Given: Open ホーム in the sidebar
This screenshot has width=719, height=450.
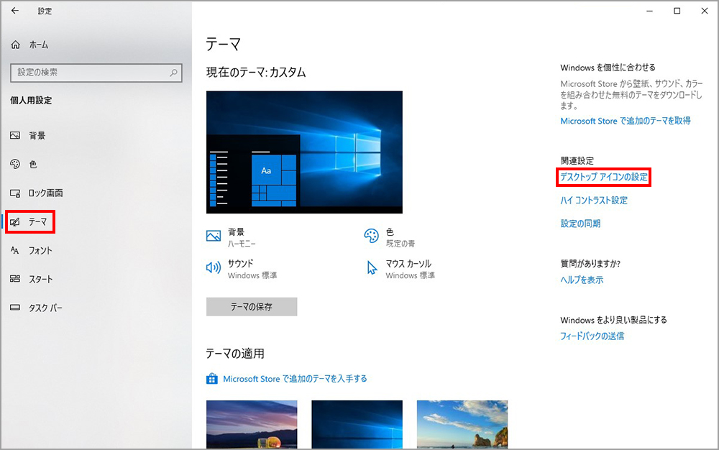Looking at the screenshot, I should coord(39,45).
